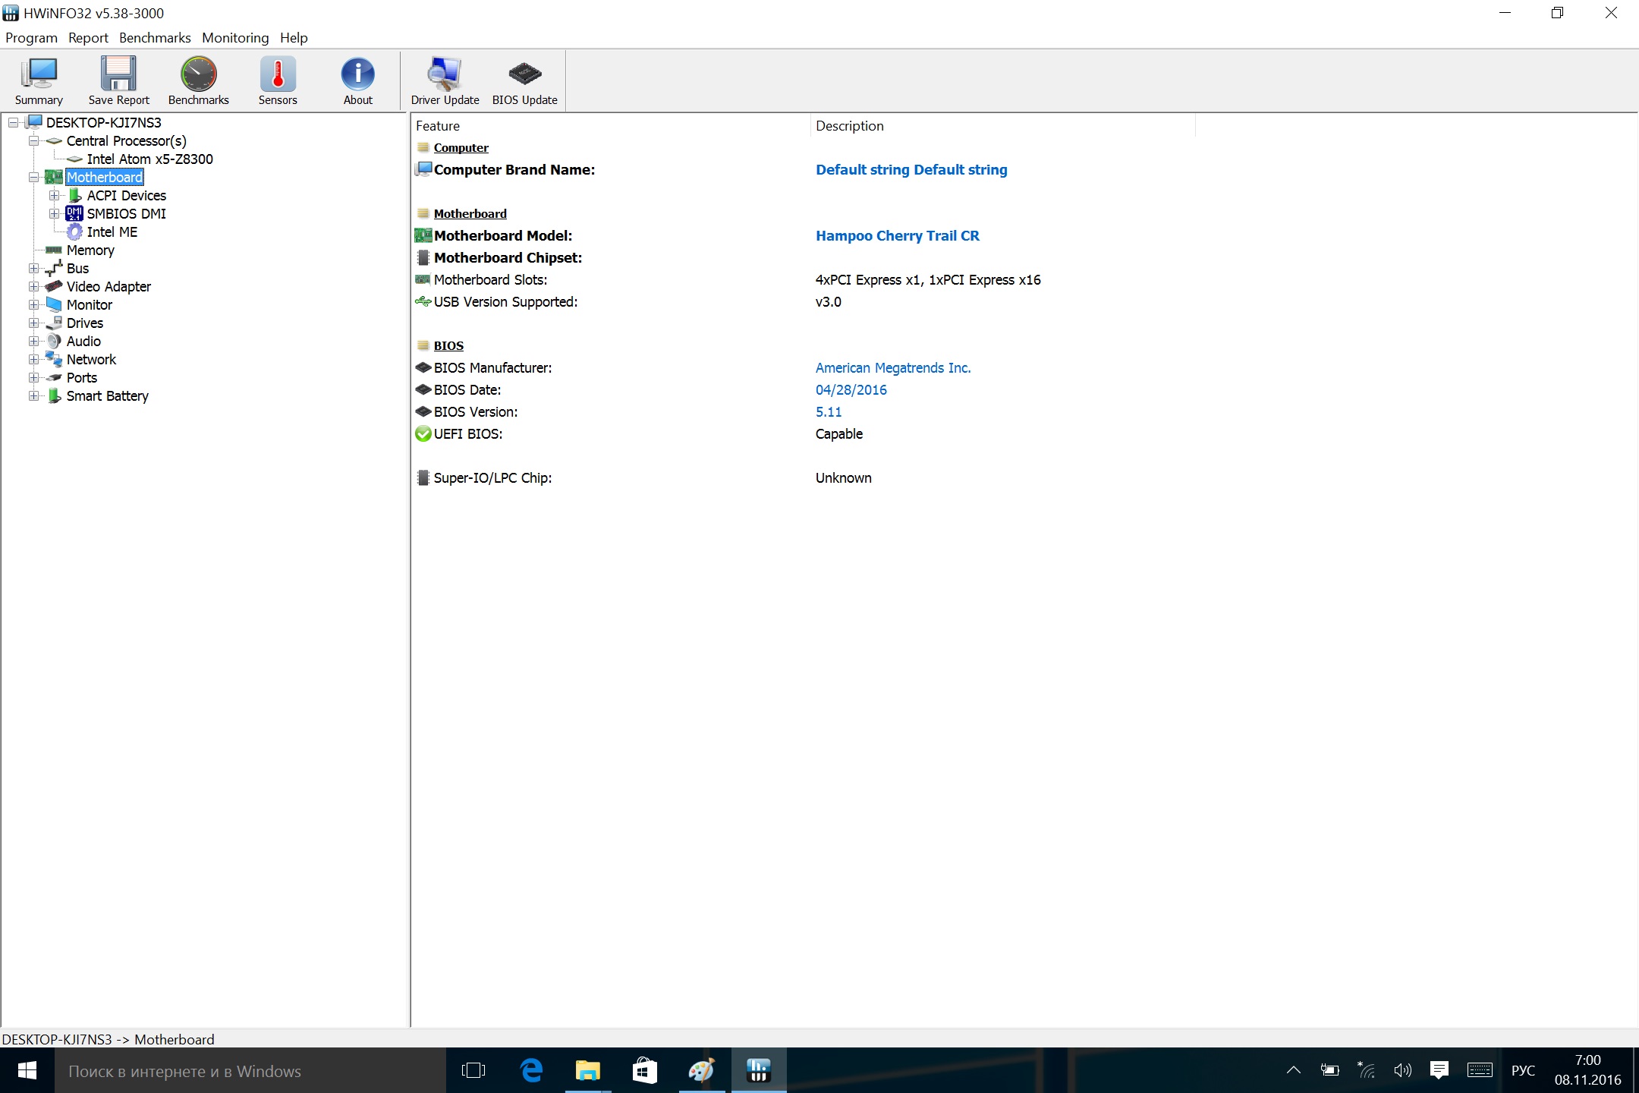The height and width of the screenshot is (1093, 1639).
Task: Open clock showing 7:00 08.11.2016
Action: (1587, 1070)
